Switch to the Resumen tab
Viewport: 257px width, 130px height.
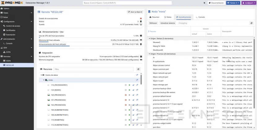[x=154, y=17]
